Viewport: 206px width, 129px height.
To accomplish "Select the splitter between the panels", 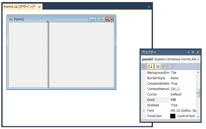I will [x=48, y=55].
